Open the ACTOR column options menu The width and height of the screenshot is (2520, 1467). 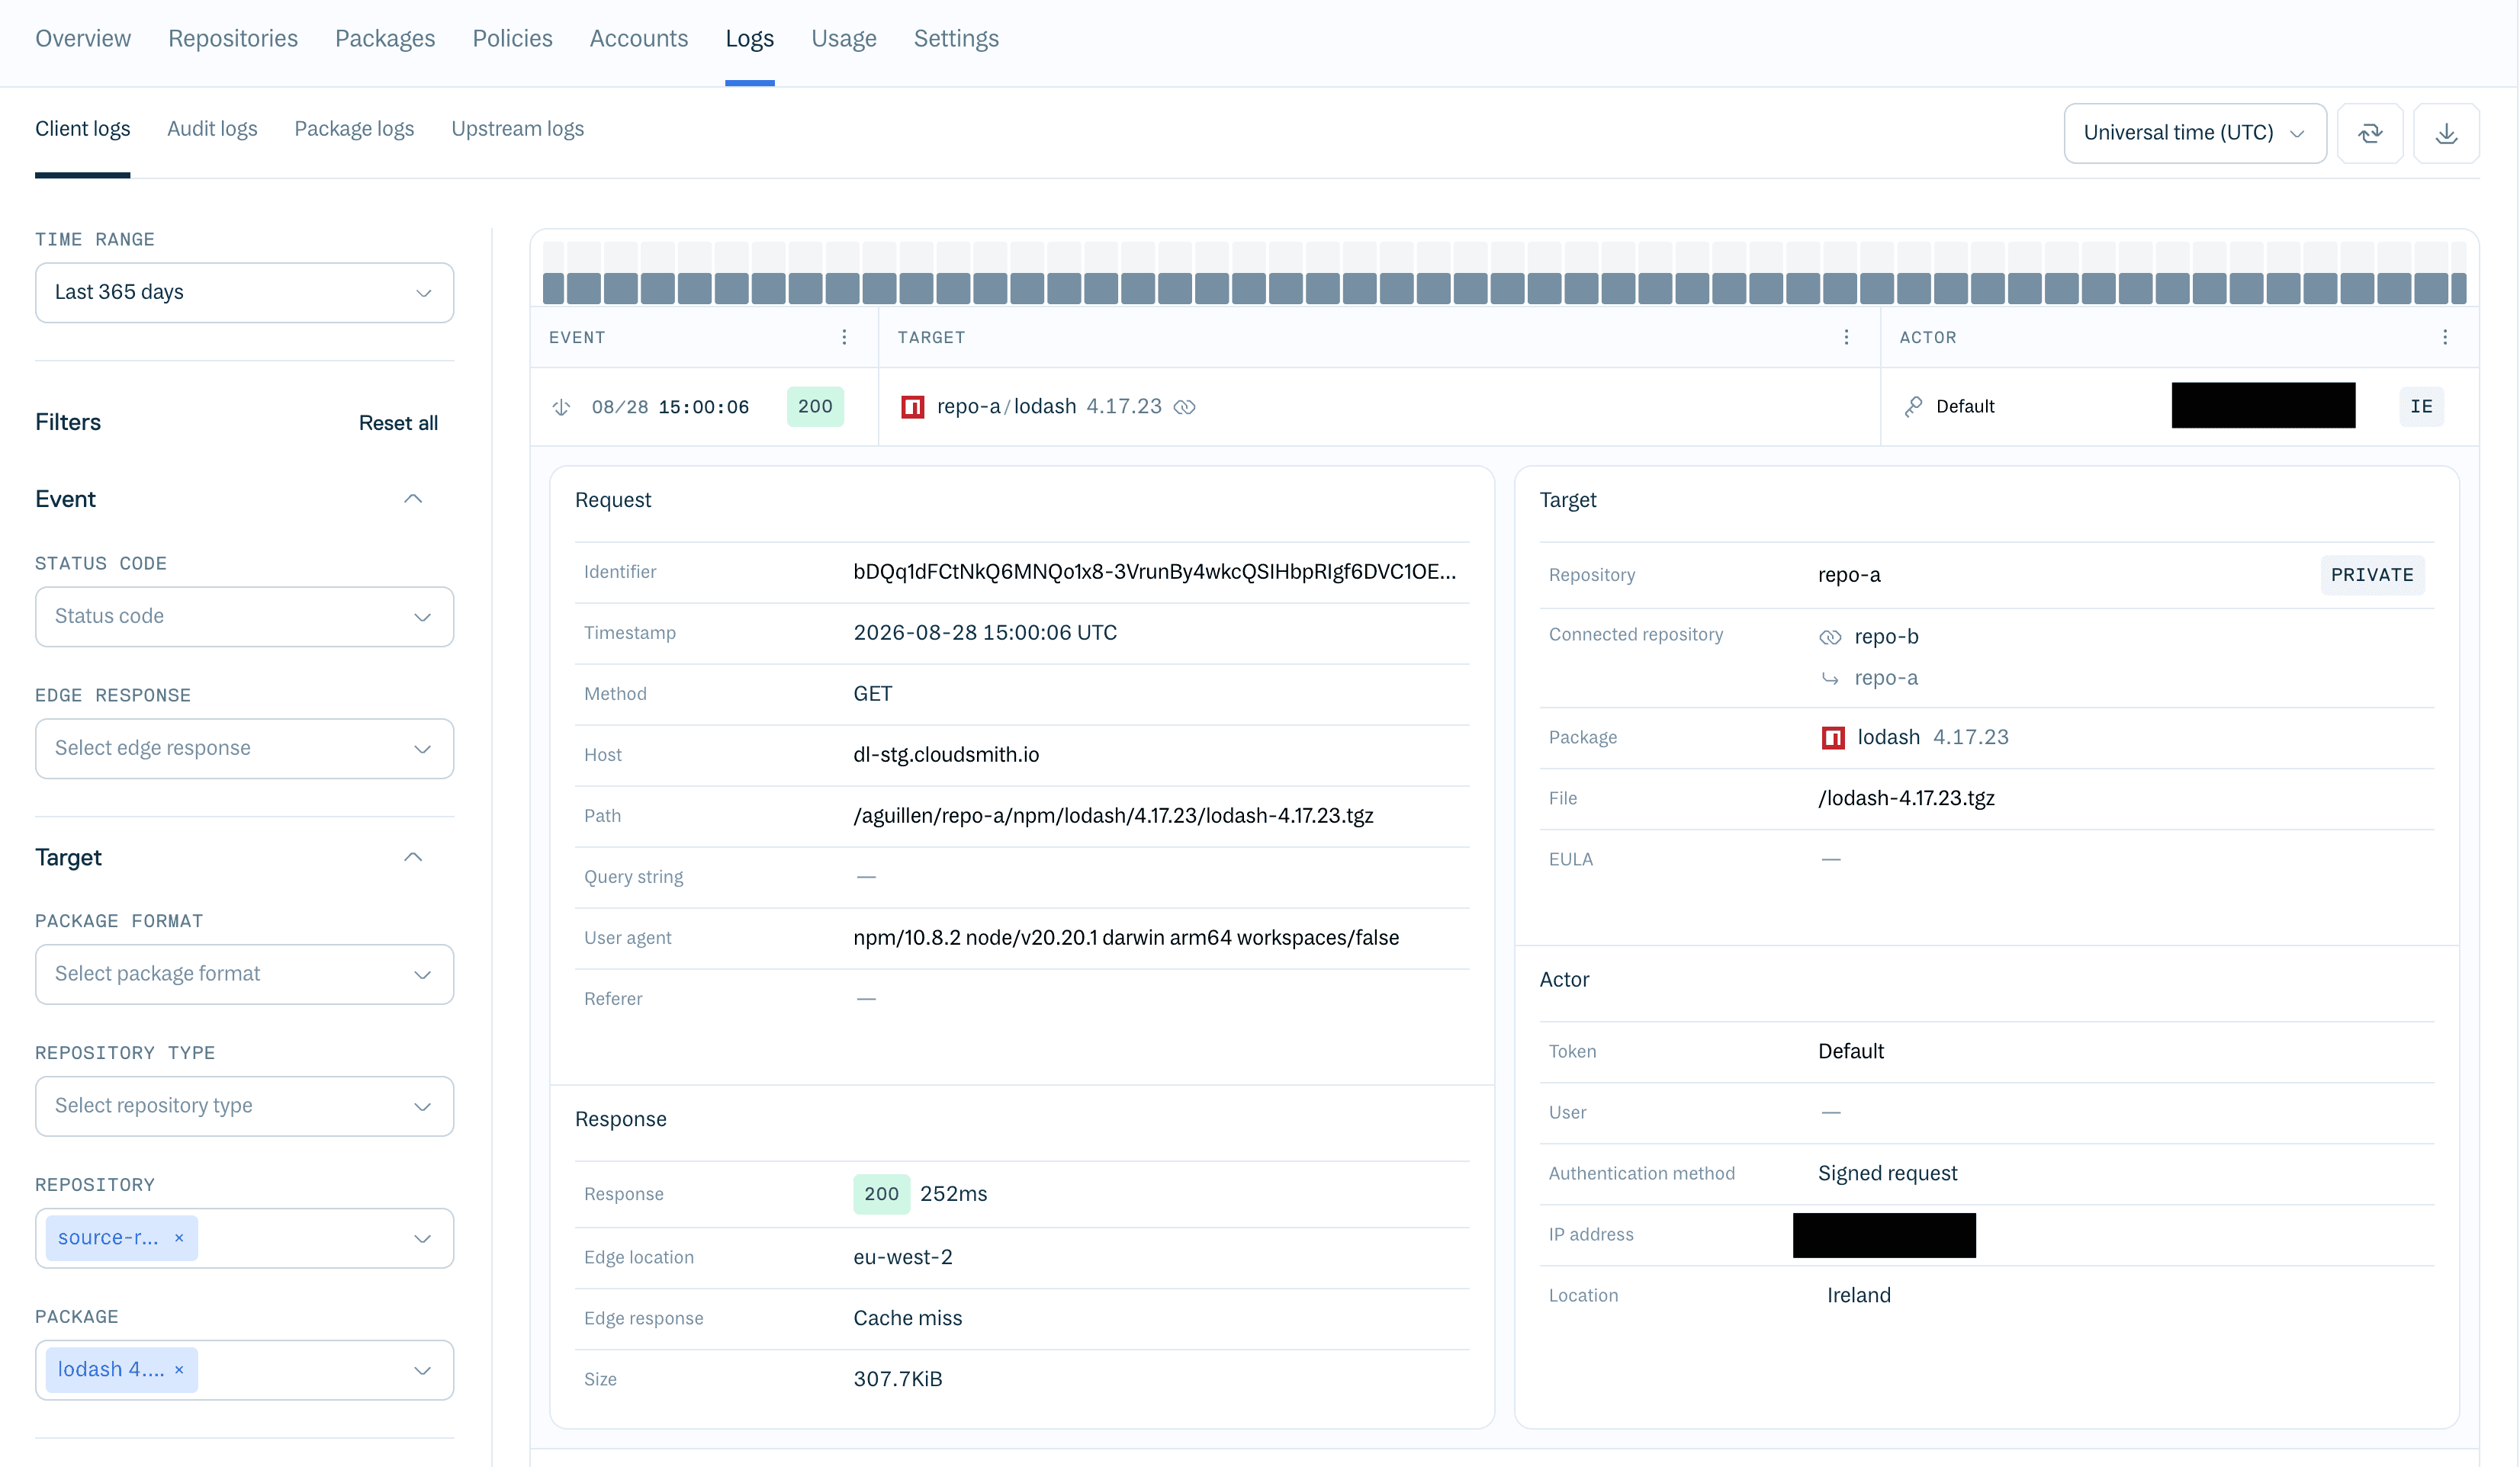(2445, 337)
